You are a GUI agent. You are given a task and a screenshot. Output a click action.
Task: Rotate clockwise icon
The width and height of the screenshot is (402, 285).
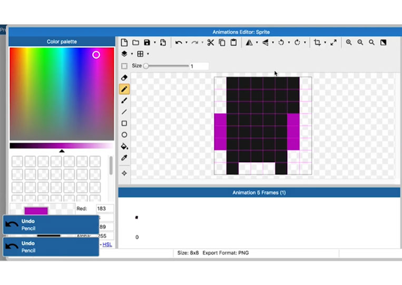tap(297, 43)
